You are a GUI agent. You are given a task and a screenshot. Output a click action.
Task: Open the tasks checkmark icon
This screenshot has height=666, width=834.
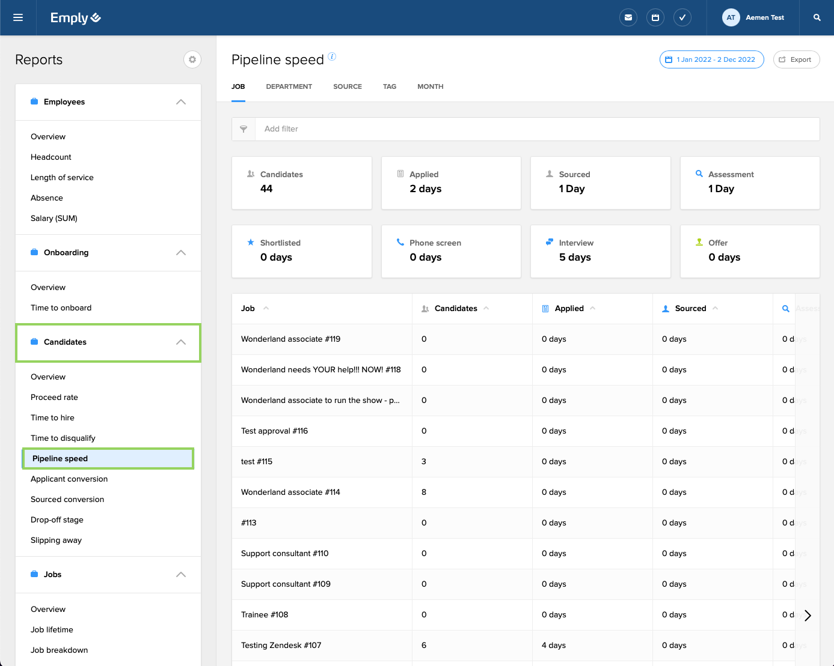(x=682, y=17)
